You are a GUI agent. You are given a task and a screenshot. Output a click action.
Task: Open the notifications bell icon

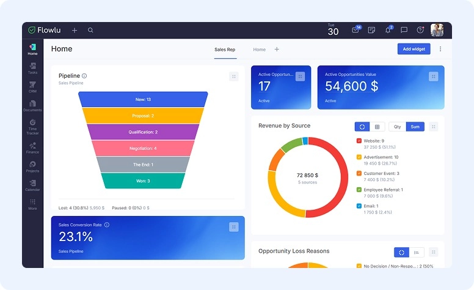pos(388,29)
